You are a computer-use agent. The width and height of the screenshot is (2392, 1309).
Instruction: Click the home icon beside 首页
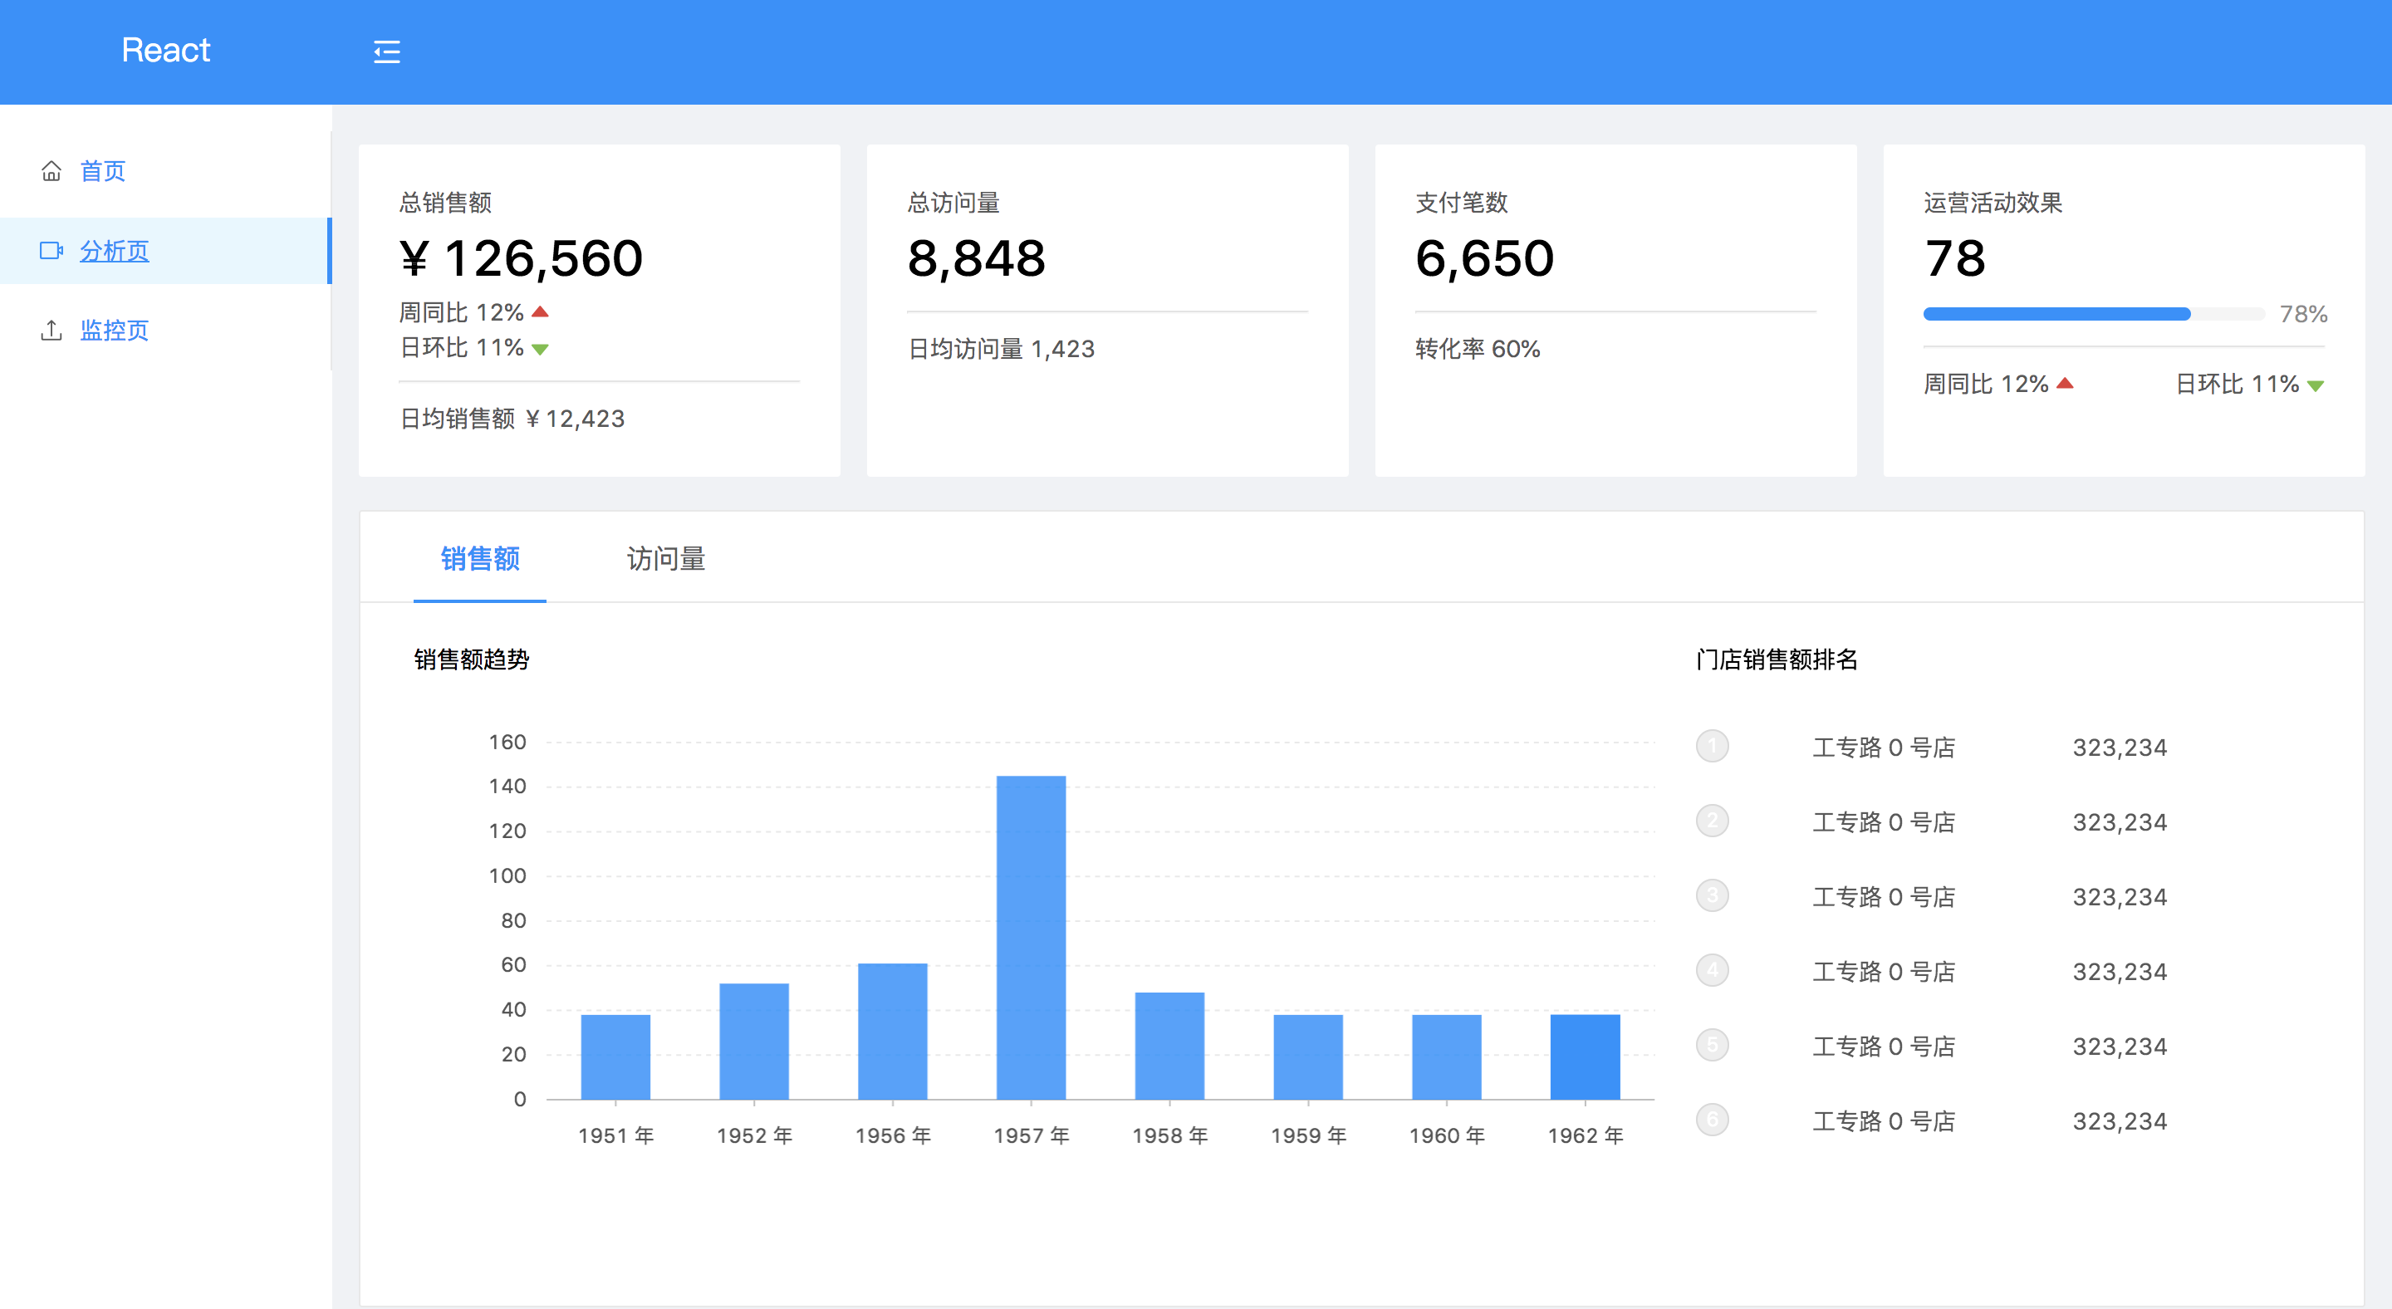pos(51,171)
